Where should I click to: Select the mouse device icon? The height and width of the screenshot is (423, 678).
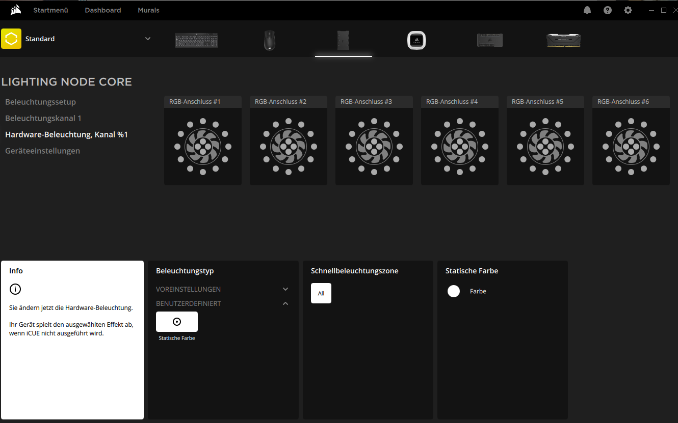(270, 40)
